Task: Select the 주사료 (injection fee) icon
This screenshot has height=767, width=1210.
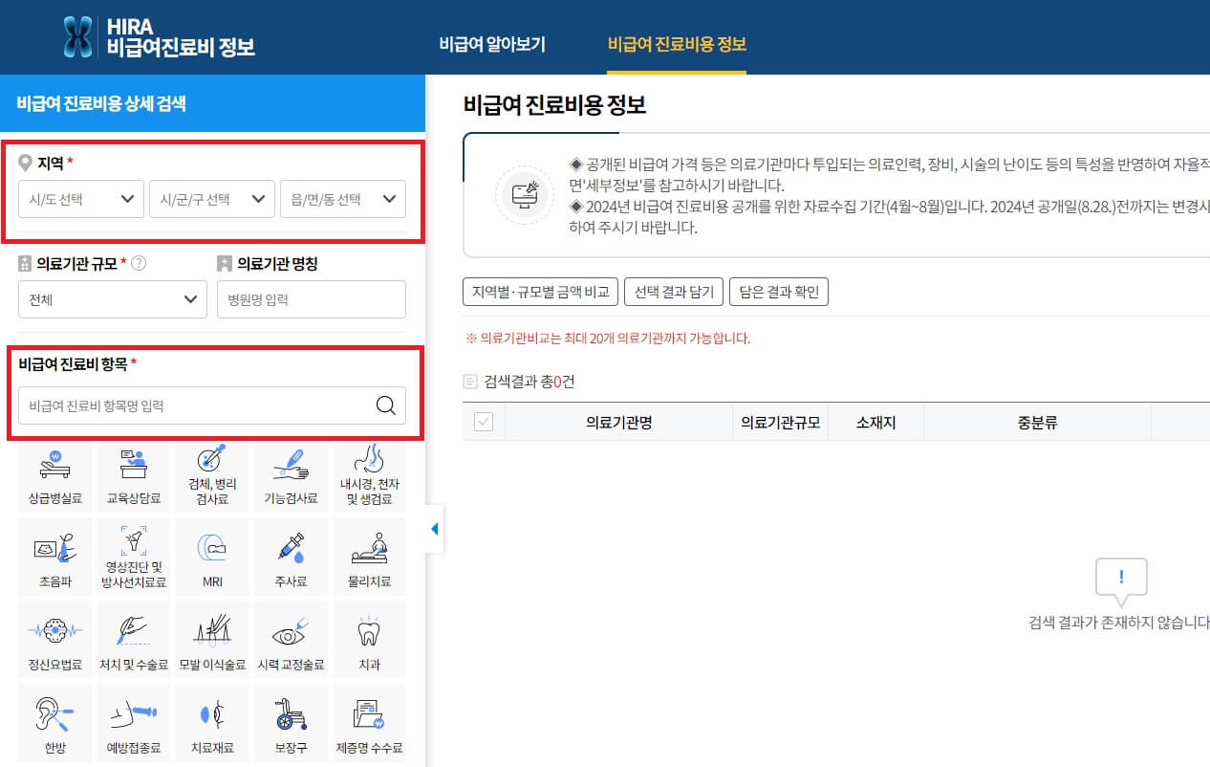Action: point(290,556)
